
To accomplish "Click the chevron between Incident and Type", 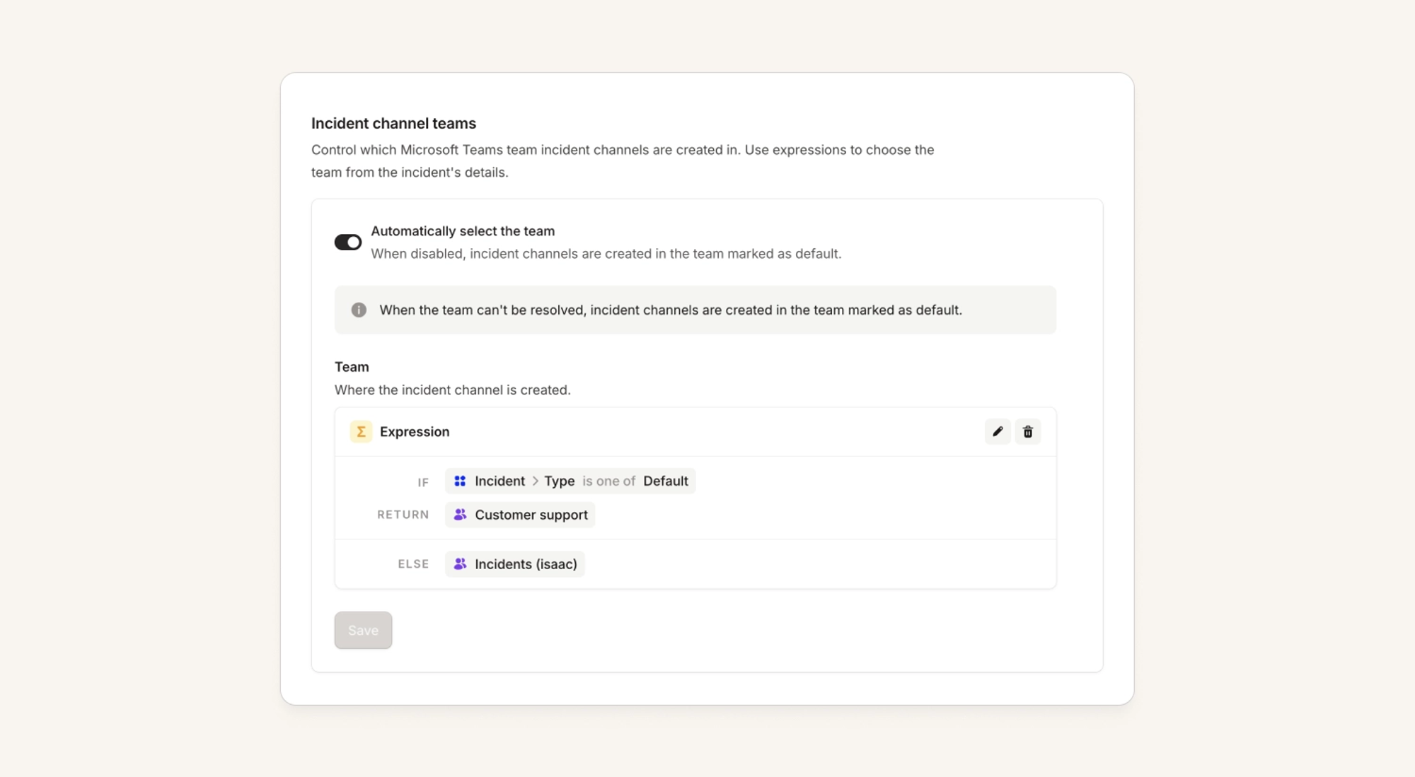I will [x=535, y=481].
